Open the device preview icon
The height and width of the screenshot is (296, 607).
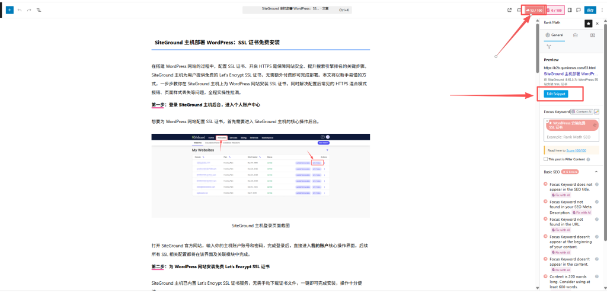point(519,10)
